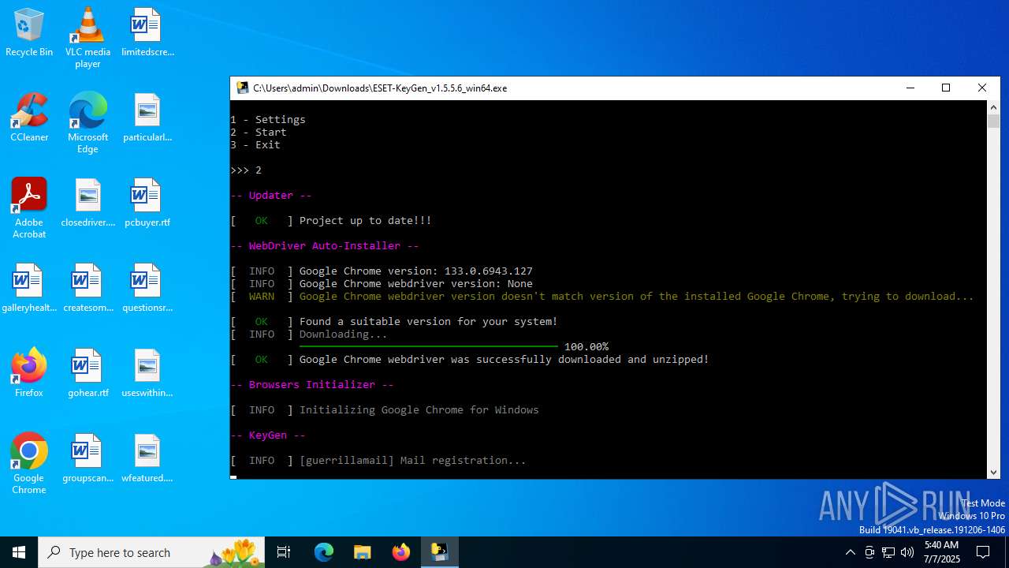1009x568 pixels.
Task: Click the console vertical scrollbar thumb
Action: (x=993, y=121)
